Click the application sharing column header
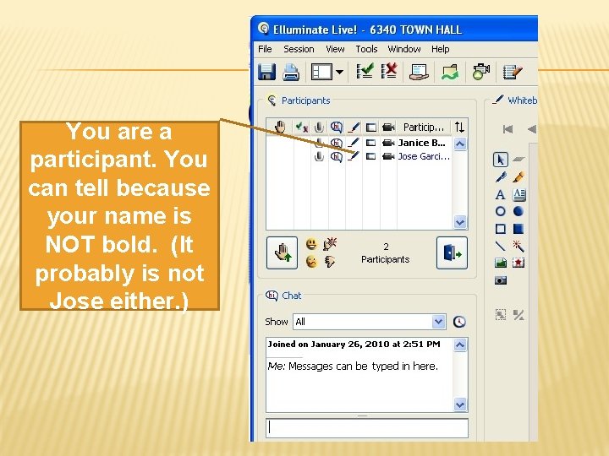Image resolution: width=609 pixels, height=456 pixels. click(371, 128)
